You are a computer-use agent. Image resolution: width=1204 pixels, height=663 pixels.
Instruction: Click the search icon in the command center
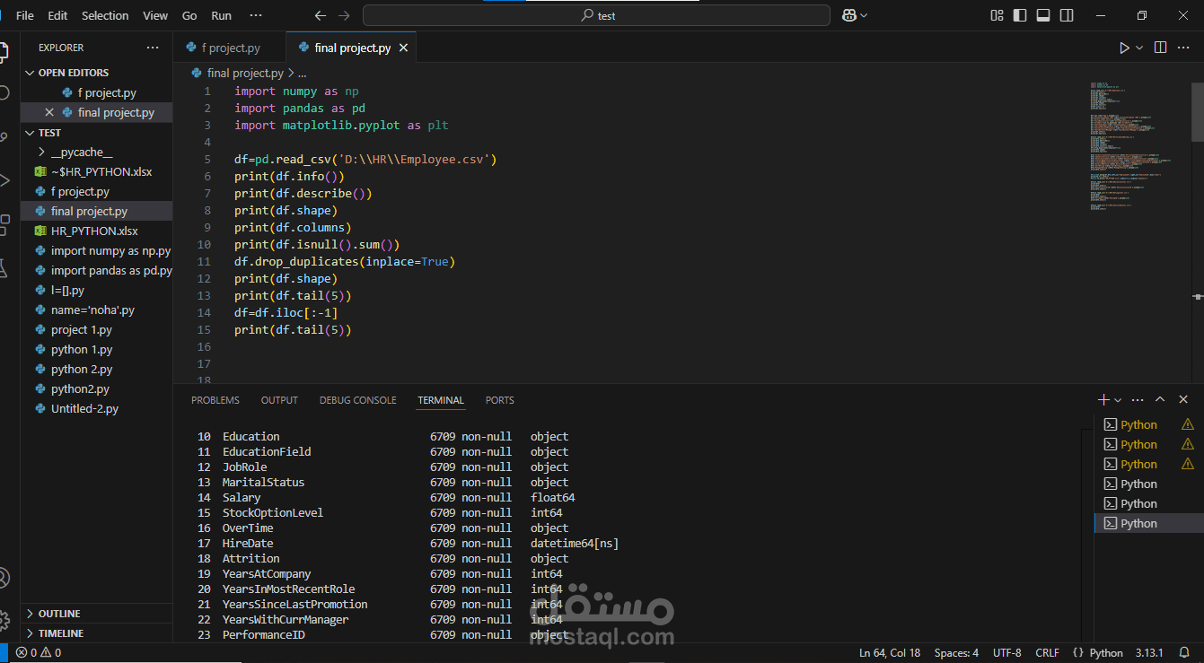tap(587, 15)
